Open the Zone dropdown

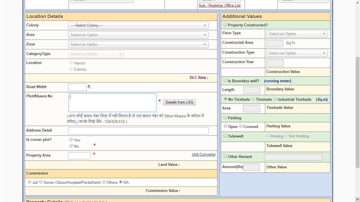[138, 45]
